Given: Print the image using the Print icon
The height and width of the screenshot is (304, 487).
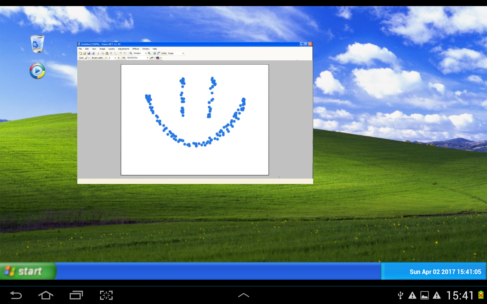Looking at the screenshot, I should (93, 53).
